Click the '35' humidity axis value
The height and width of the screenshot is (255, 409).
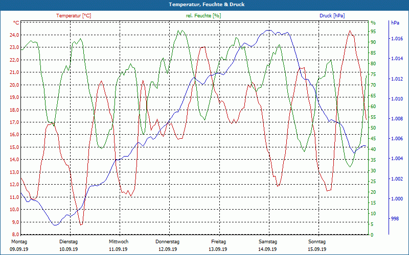[373, 160]
